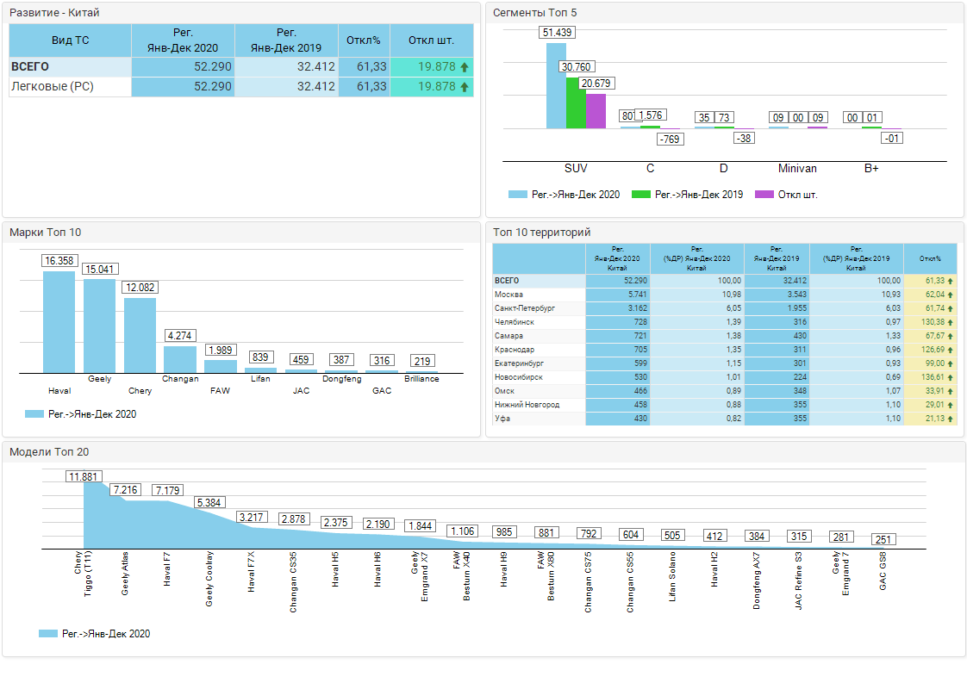Viewport: 967px width, 683px height.
Task: Click the blue SUV bar labeled 51.439
Action: (556, 85)
